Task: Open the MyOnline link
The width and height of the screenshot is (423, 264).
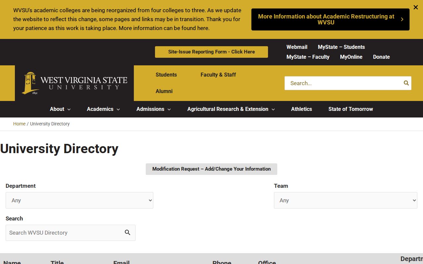Action: point(351,57)
